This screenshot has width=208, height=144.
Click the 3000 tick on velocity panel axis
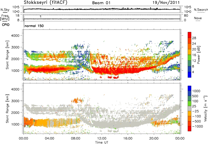[15, 101]
